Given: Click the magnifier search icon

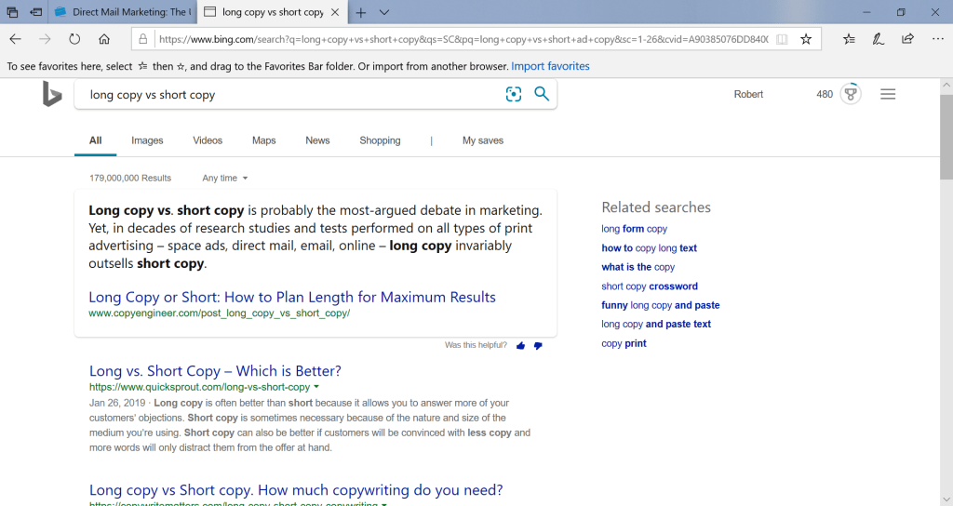Looking at the screenshot, I should [x=542, y=94].
